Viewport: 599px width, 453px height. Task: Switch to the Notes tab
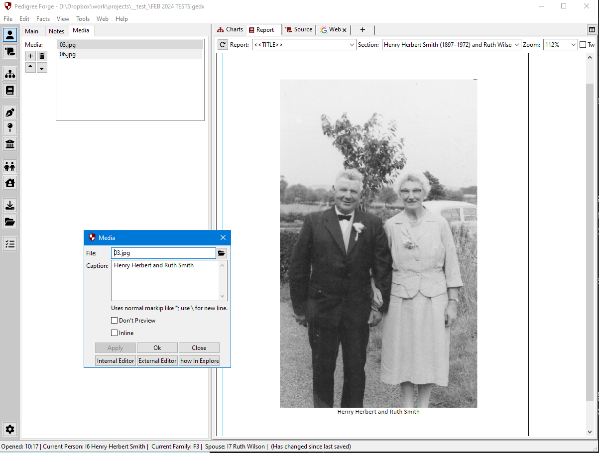pyautogui.click(x=56, y=31)
